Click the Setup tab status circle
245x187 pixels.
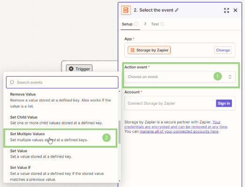tap(136, 24)
